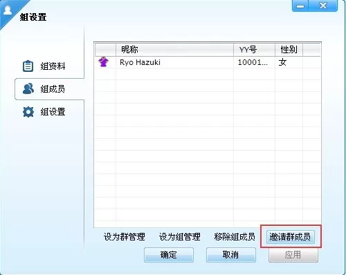Image resolution: width=346 pixels, height=275 pixels.
Task: Click the clipboard icon beside 组资料
Action: (28, 66)
